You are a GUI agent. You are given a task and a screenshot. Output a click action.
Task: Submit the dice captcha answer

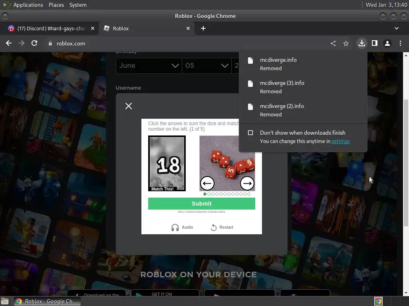(x=202, y=204)
